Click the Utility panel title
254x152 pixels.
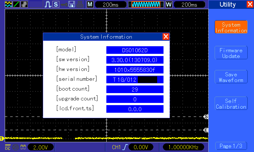[228, 4]
